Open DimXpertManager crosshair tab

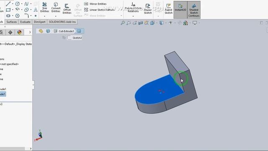tap(10, 32)
